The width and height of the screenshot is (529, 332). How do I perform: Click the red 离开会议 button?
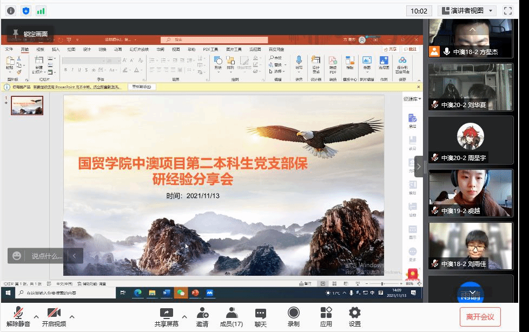[x=480, y=317]
